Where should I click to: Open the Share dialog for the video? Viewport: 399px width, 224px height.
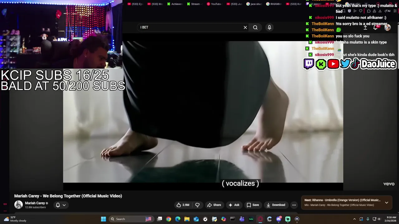click(x=214, y=205)
